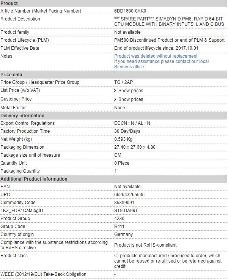Click '30 Day/Days' production time
This screenshot has height=280, width=228.
[127, 131]
